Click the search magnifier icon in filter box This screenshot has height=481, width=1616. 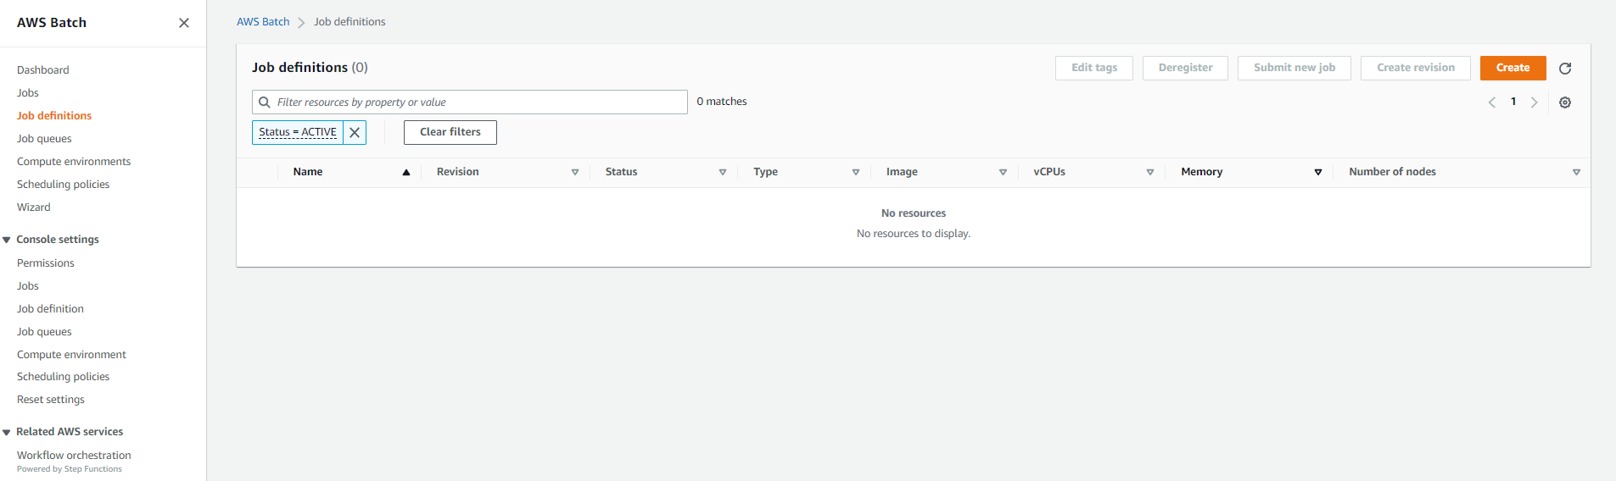click(x=265, y=102)
